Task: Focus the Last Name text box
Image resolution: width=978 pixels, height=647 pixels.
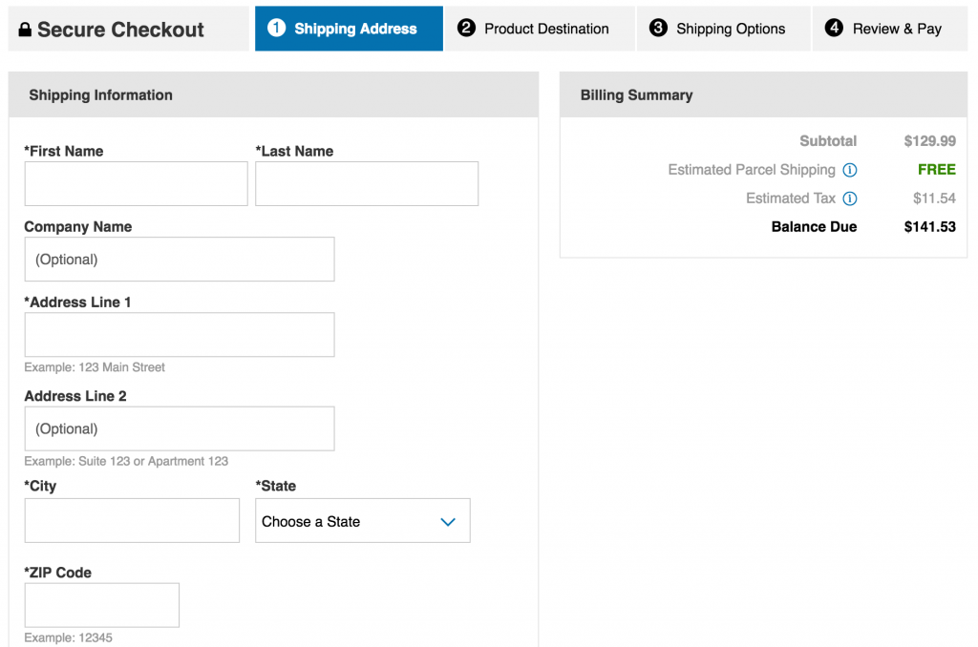Action: 367,183
